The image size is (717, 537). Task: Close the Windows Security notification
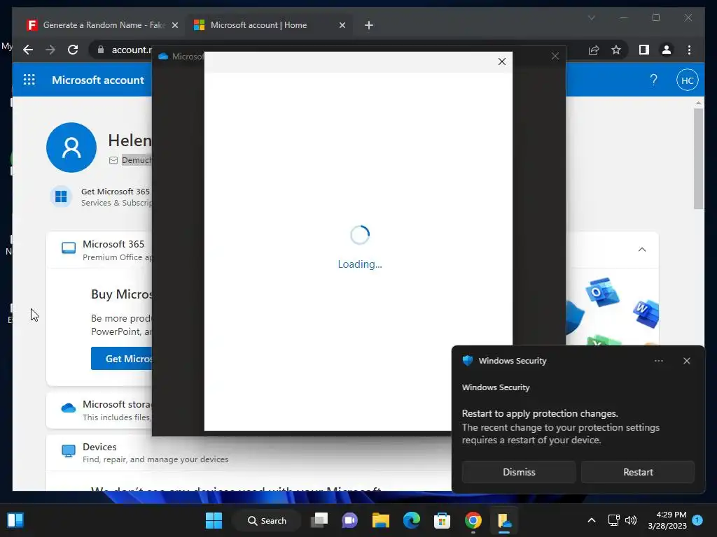click(686, 361)
